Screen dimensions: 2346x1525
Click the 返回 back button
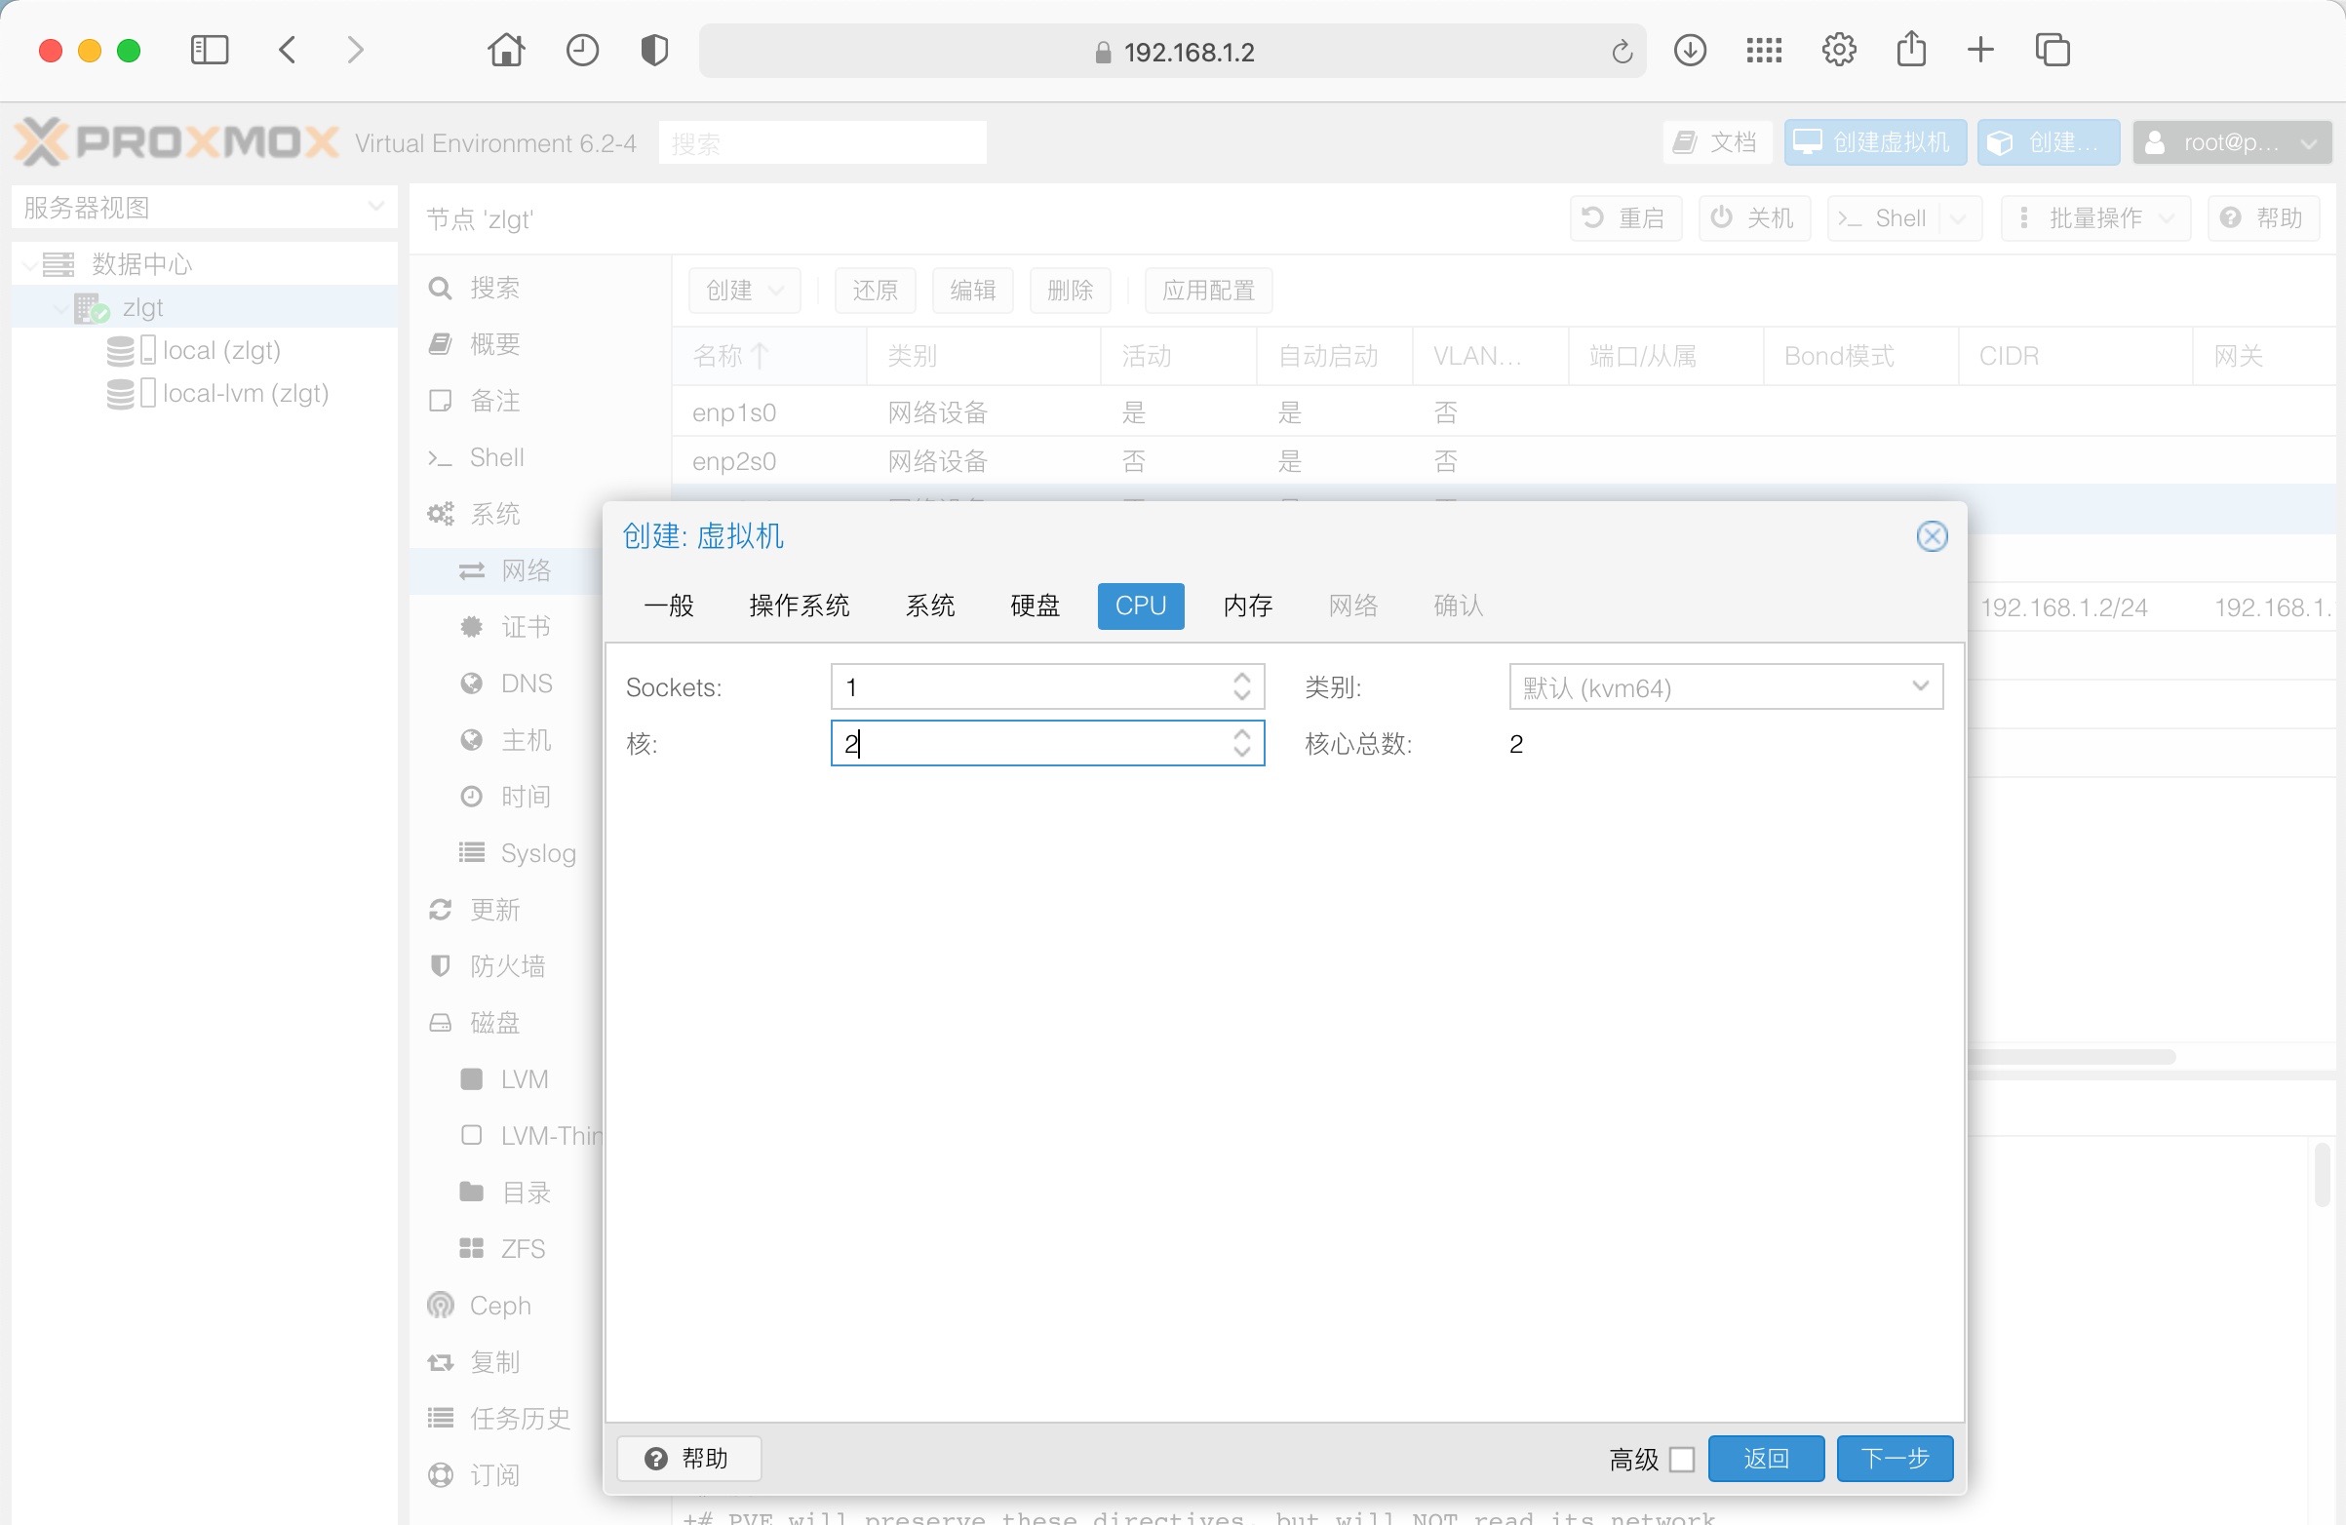1765,1458
